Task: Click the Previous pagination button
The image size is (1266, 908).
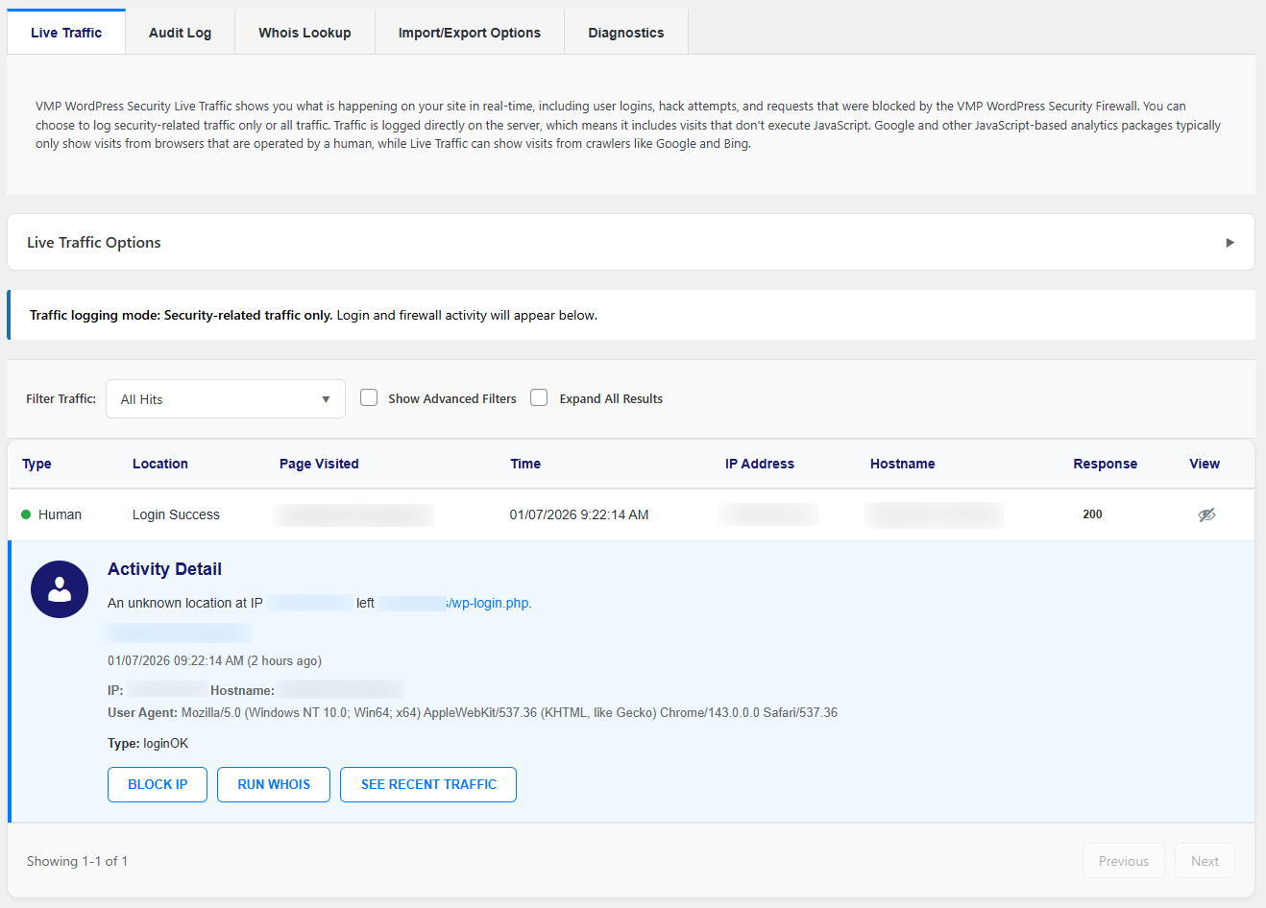Action: [x=1124, y=861]
